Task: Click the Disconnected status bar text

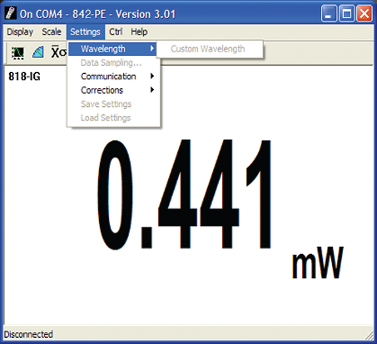Action: coord(29,335)
